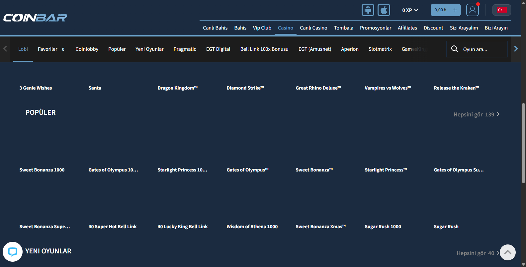The height and width of the screenshot is (267, 526).
Task: Expand the 0 XP dropdown
Action: 410,10
